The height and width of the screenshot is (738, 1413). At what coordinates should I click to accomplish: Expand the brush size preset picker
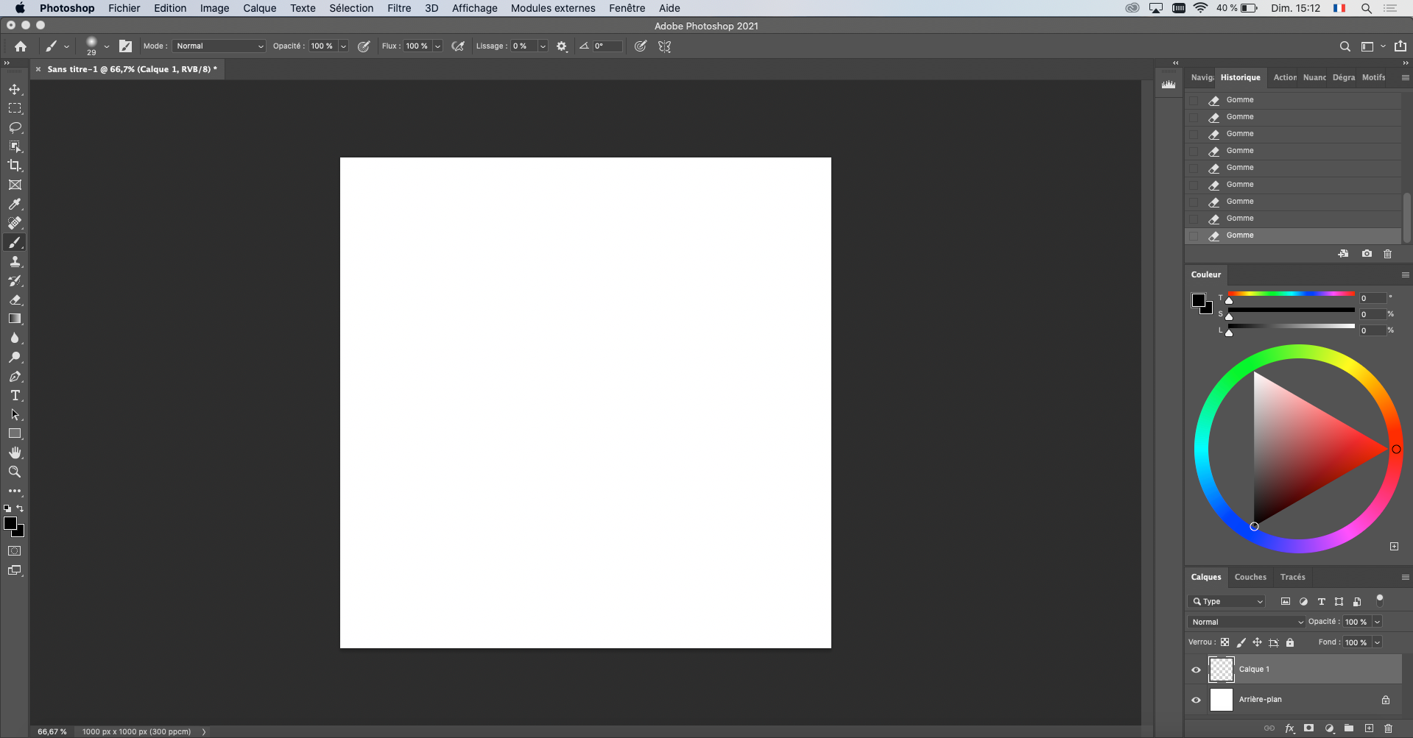coord(107,46)
